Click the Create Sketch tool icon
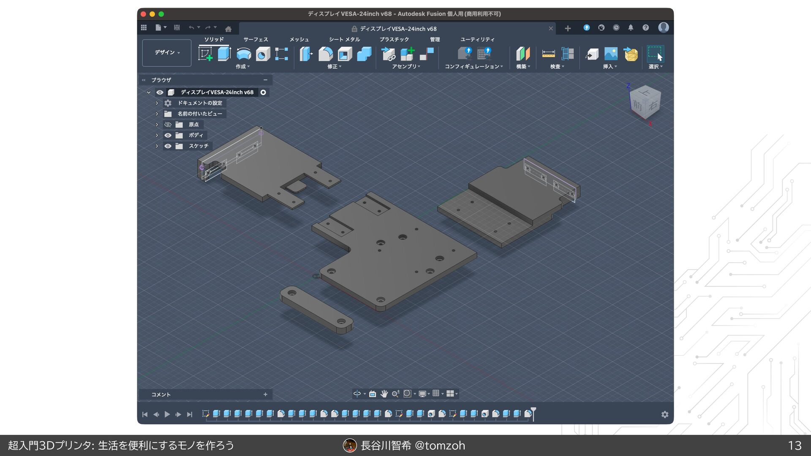 tap(205, 54)
